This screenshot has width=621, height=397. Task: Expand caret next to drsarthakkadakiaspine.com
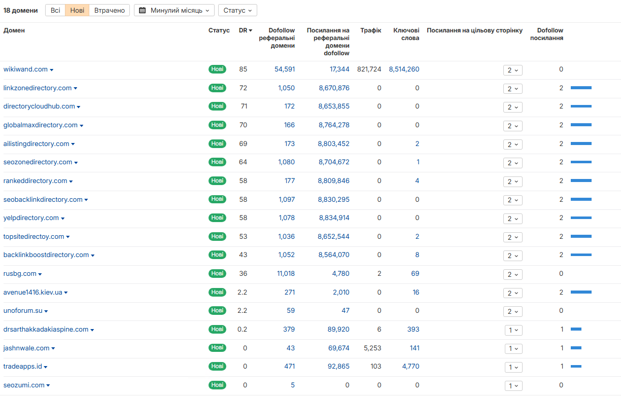click(x=92, y=330)
